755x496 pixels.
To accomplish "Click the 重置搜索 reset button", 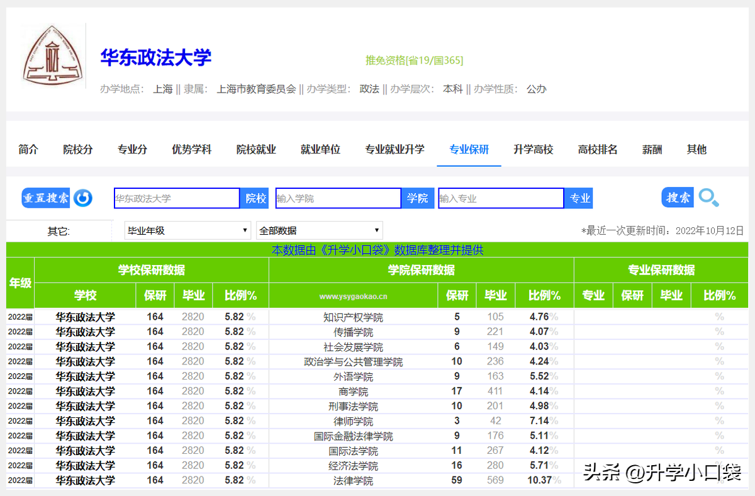I will pyautogui.click(x=46, y=198).
